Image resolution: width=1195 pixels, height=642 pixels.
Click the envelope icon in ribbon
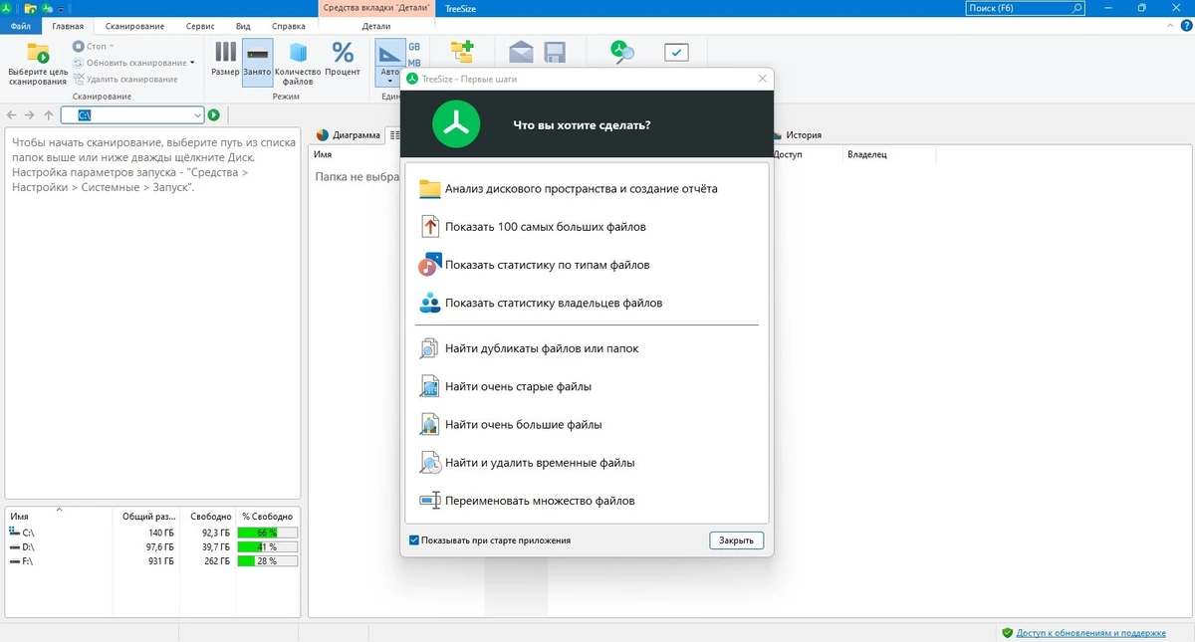click(x=521, y=53)
